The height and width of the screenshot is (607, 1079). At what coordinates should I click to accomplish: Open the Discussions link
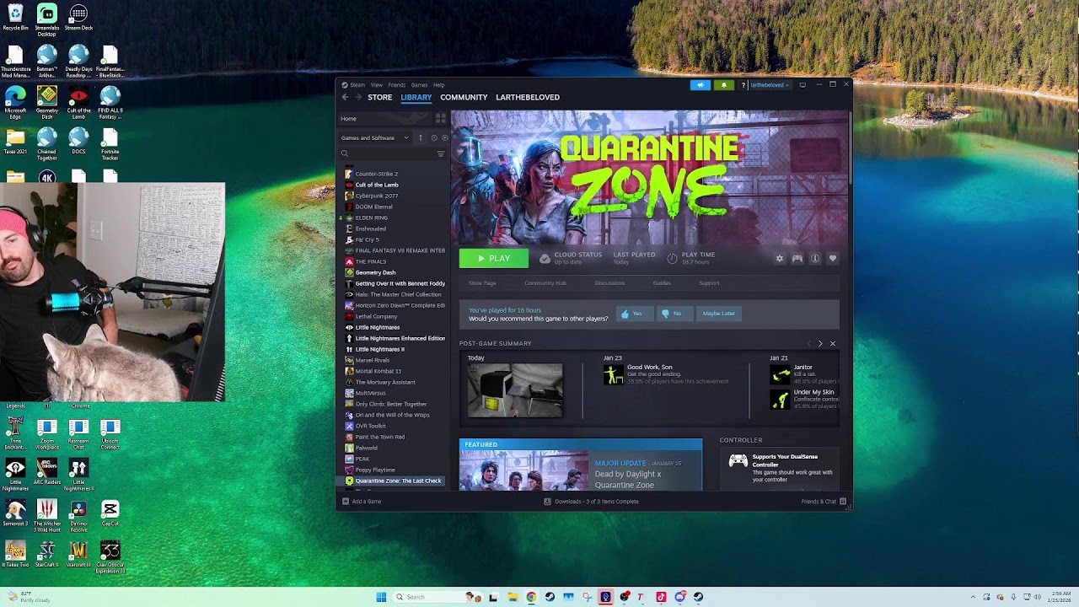pyautogui.click(x=609, y=283)
